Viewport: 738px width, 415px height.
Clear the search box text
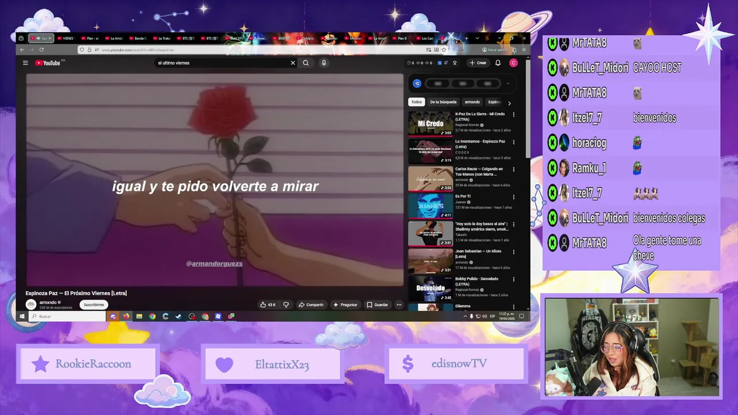292,63
